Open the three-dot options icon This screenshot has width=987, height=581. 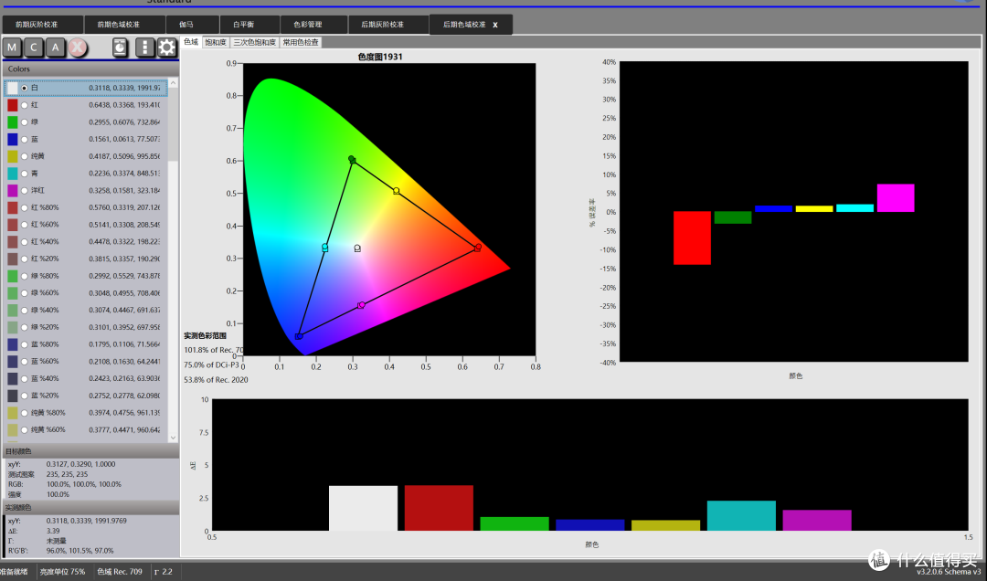[x=144, y=48]
